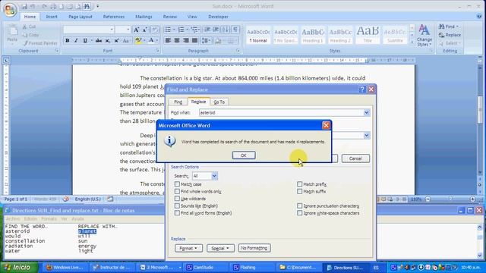Click the help question mark in Find and Replace
Screen dimensions: 486x273
pyautogui.click(x=362, y=89)
